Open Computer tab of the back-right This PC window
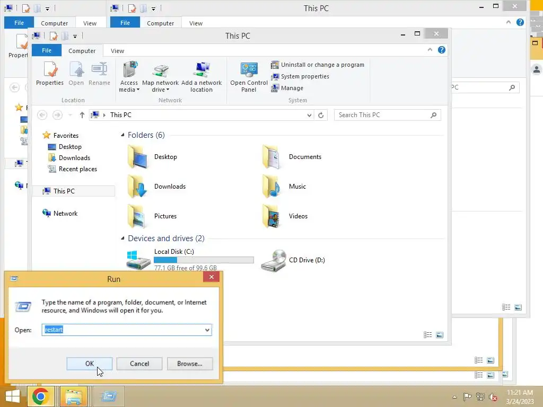 pyautogui.click(x=160, y=23)
